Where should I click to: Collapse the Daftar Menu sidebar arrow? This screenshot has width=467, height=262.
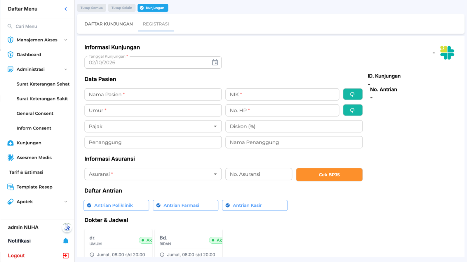[66, 9]
